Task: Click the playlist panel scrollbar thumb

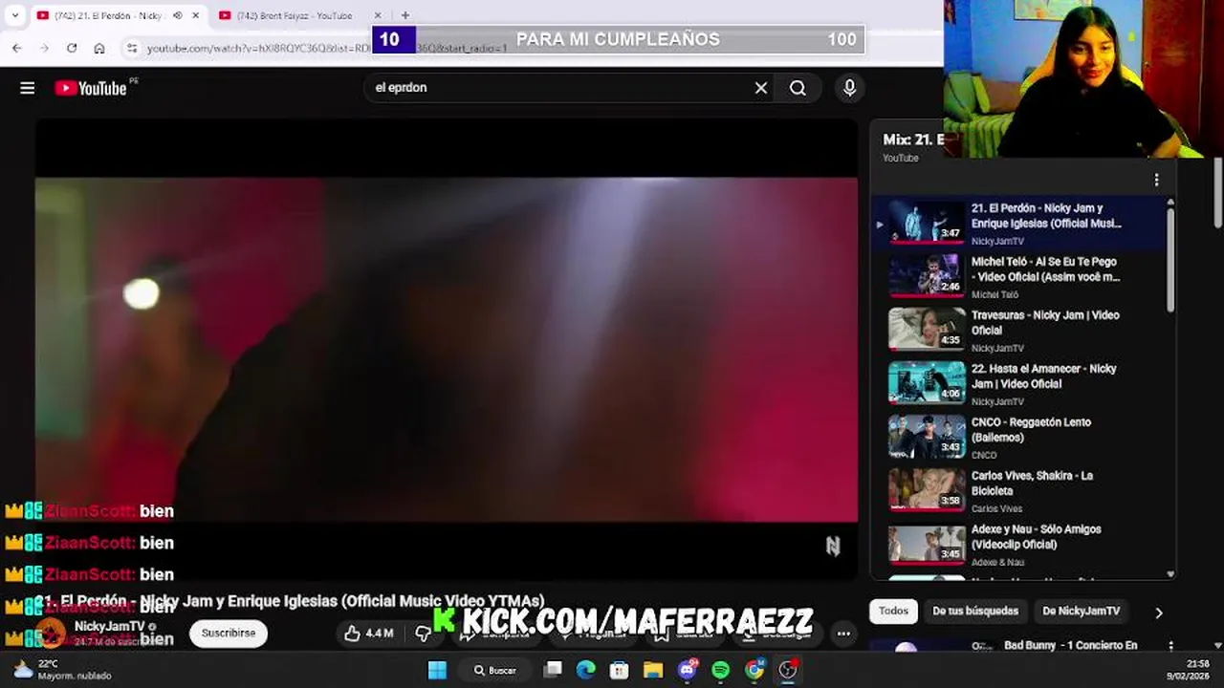Action: [1170, 258]
